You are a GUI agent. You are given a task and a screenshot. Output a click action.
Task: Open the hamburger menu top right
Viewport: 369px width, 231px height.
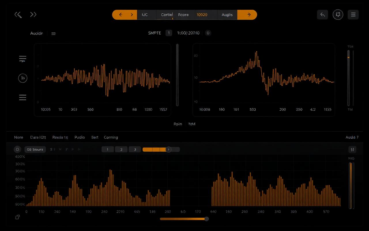[353, 15]
